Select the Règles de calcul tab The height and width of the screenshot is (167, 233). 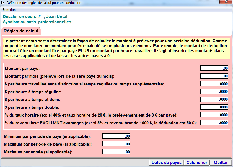[x=21, y=31]
